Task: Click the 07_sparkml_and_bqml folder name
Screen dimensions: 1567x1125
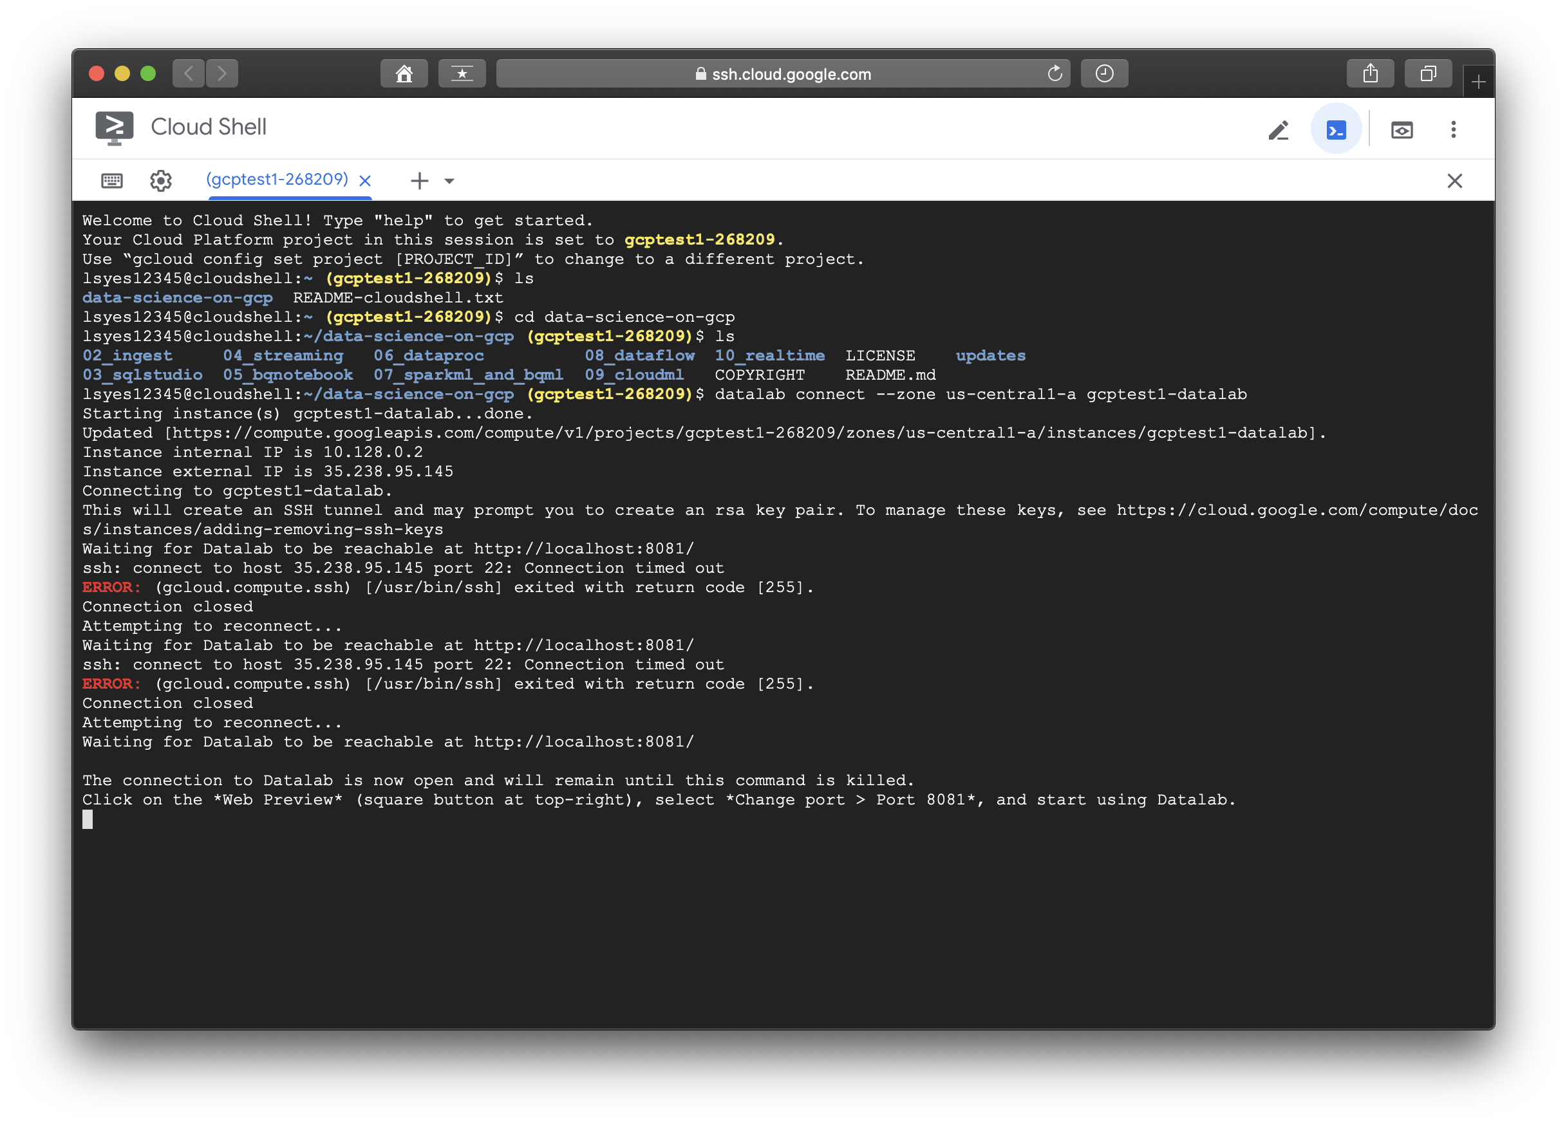Action: (x=469, y=375)
